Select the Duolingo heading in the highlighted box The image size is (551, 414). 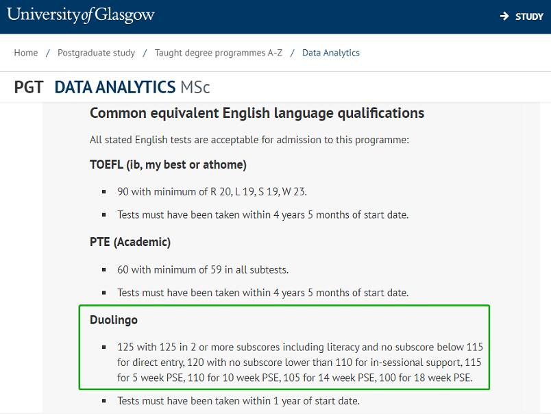[114, 319]
